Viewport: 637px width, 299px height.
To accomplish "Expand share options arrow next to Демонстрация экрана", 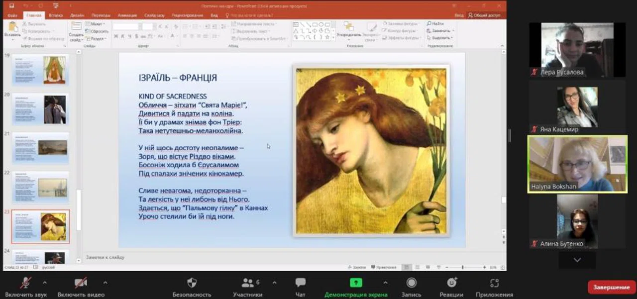I will (x=386, y=282).
